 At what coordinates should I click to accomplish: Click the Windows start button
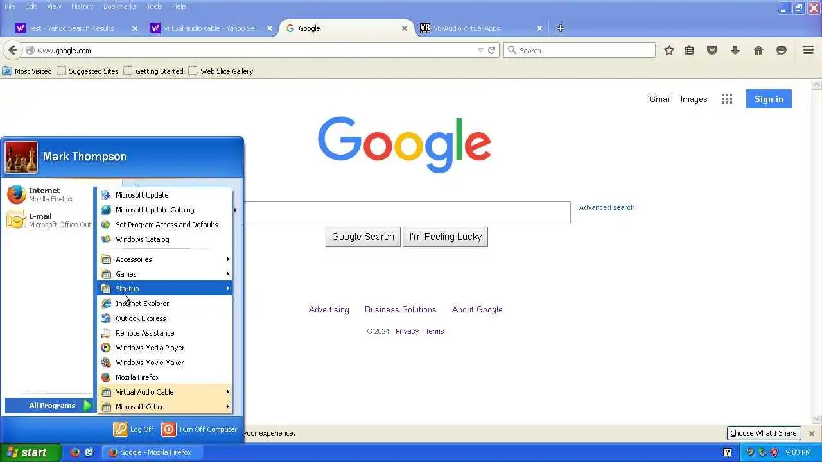[x=30, y=452]
